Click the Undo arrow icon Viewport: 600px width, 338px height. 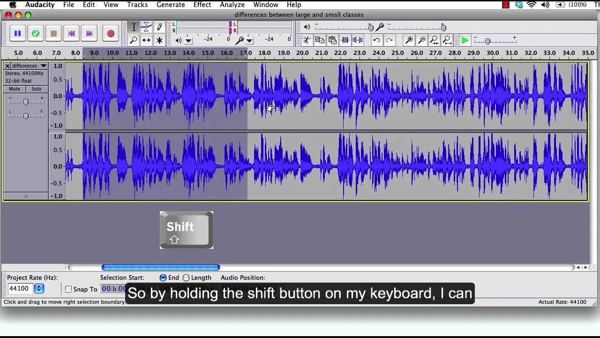point(376,40)
